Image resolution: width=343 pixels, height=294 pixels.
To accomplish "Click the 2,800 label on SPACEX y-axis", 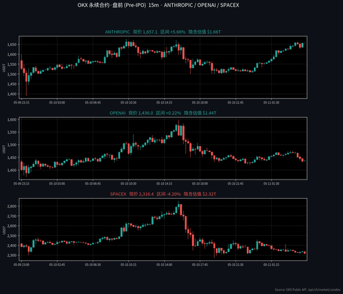I will pyautogui.click(x=12, y=206).
